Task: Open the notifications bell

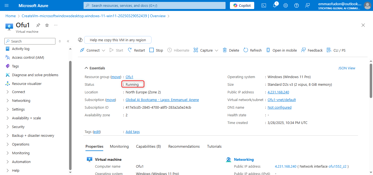Action: point(275,5)
